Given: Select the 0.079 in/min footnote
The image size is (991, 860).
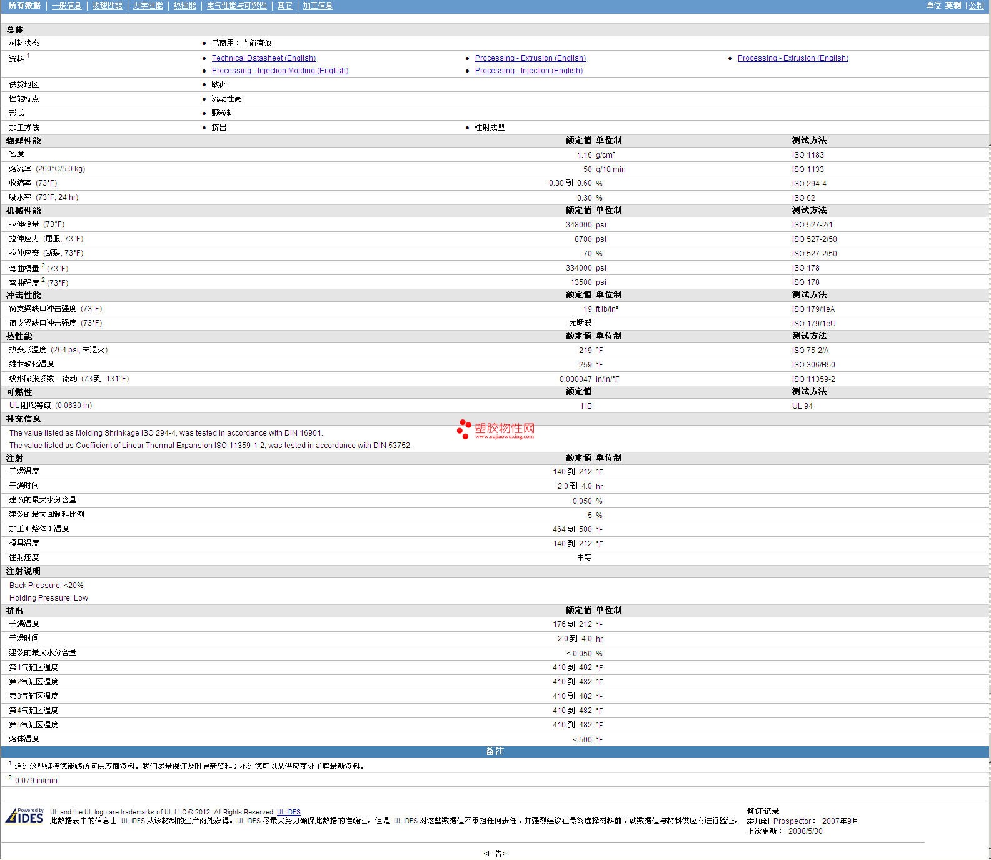Looking at the screenshot, I should pyautogui.click(x=36, y=781).
